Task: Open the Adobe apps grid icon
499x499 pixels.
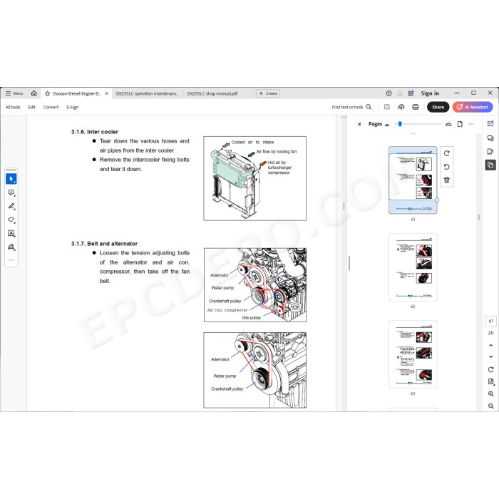Action: point(411,93)
